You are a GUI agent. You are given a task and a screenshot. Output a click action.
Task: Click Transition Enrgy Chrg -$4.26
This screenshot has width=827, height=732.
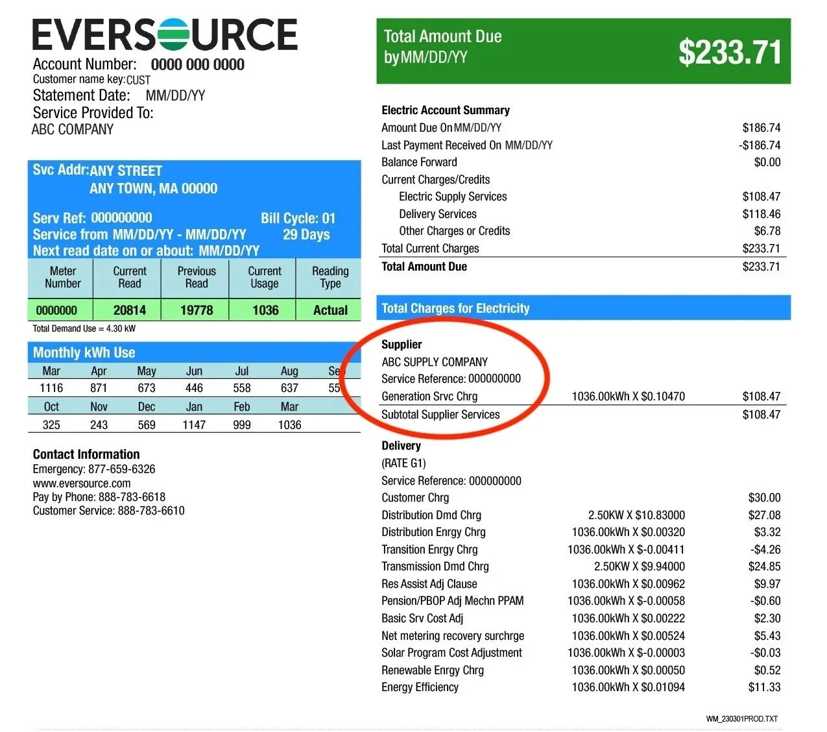[x=765, y=550]
